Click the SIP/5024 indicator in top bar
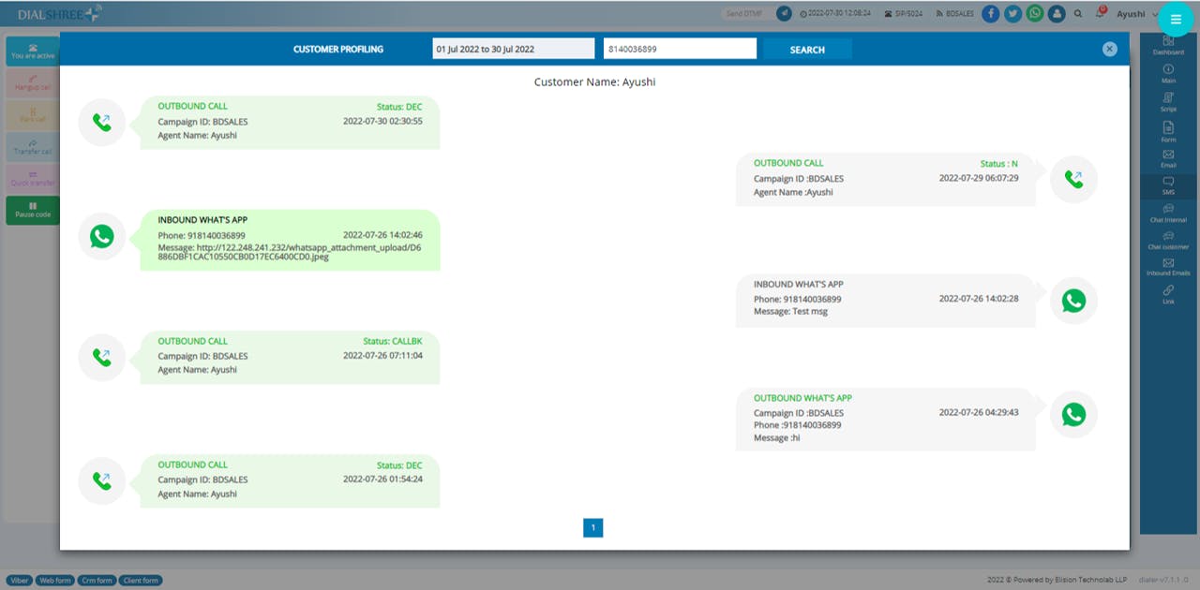This screenshot has height=590, width=1200. pos(906,14)
